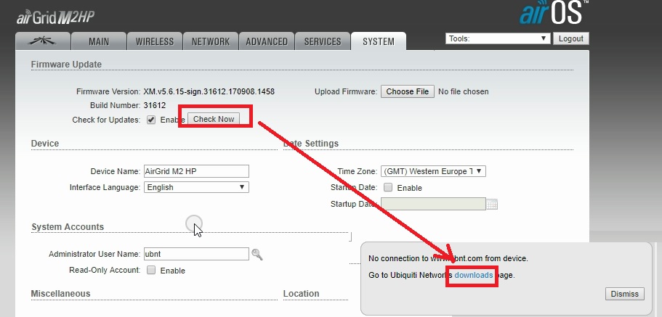
Task: Click into the Device Name field
Action: (196, 171)
